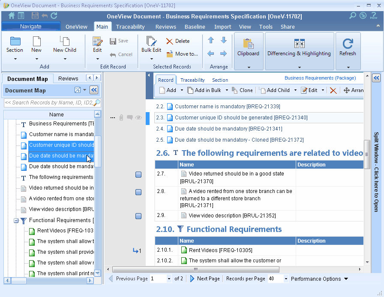This screenshot has height=297, width=384.
Task: Collapse the Functional Requirements tree node
Action: click(16, 221)
